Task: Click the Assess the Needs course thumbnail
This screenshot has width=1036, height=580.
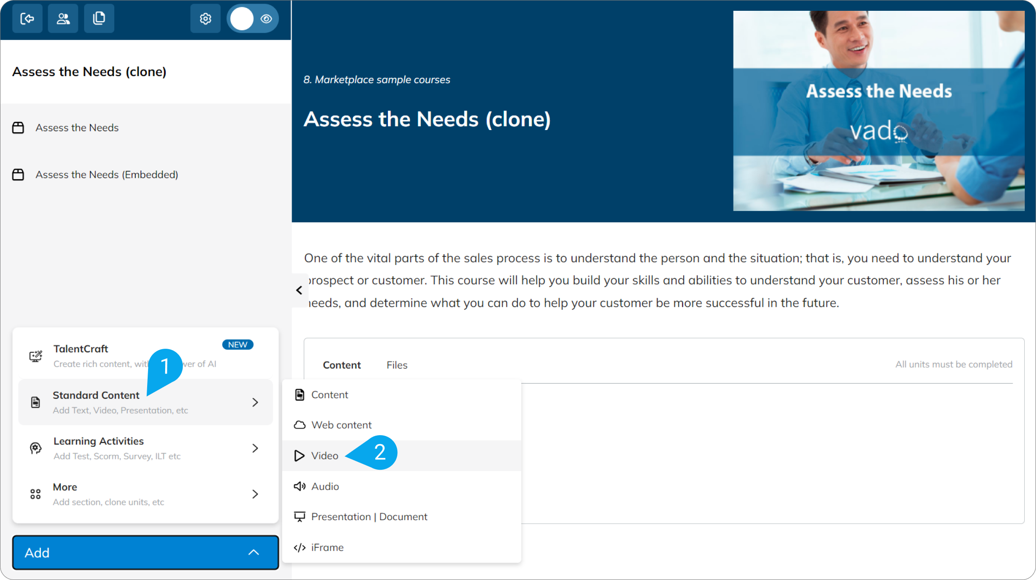Action: pyautogui.click(x=878, y=111)
